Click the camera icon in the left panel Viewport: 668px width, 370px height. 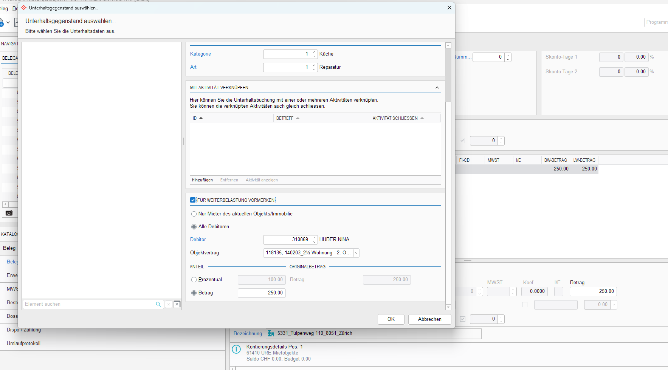[x=9, y=213]
